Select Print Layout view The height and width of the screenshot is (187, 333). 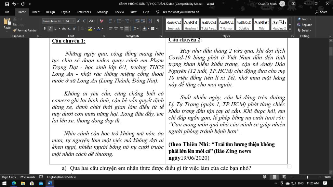(x=274, y=177)
